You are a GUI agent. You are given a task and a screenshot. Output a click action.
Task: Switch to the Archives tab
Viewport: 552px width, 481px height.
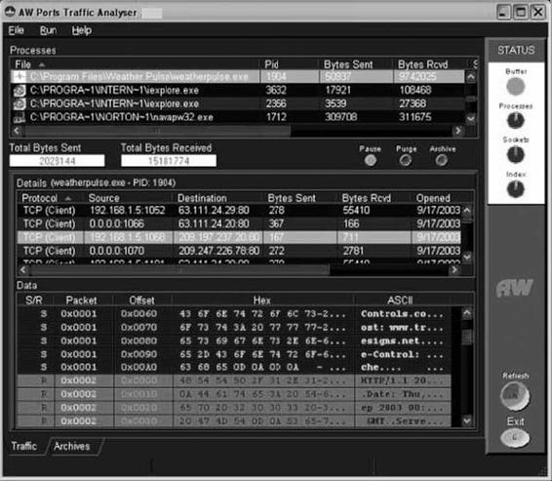pyautogui.click(x=72, y=446)
